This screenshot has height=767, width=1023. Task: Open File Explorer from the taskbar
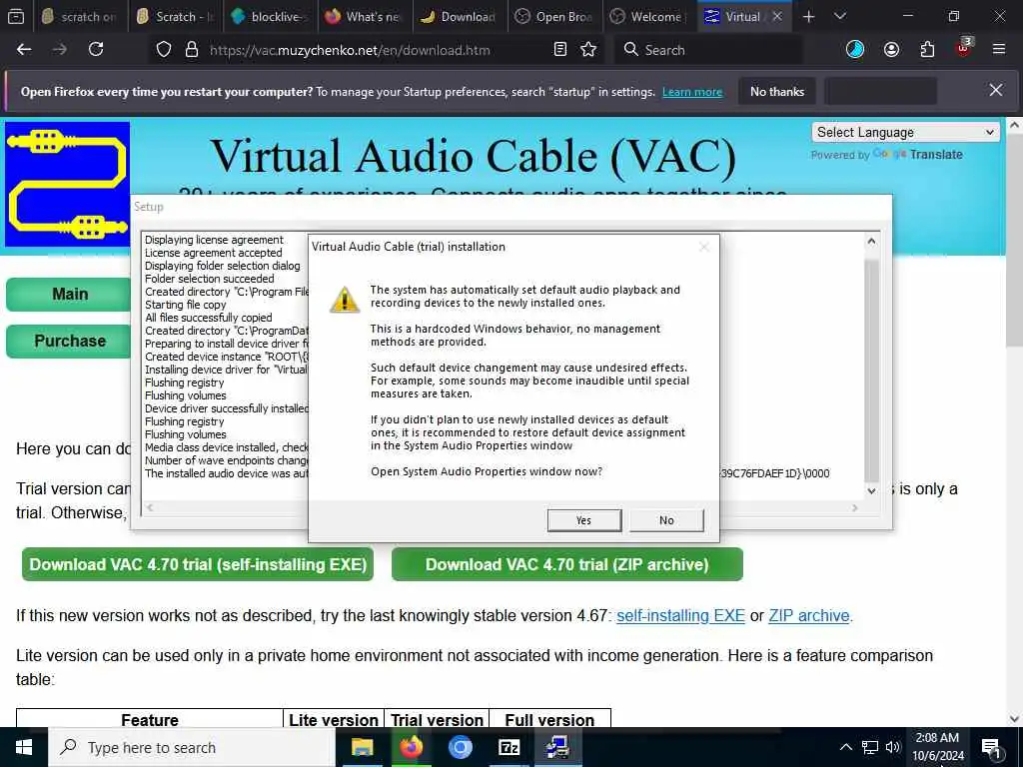tap(362, 747)
